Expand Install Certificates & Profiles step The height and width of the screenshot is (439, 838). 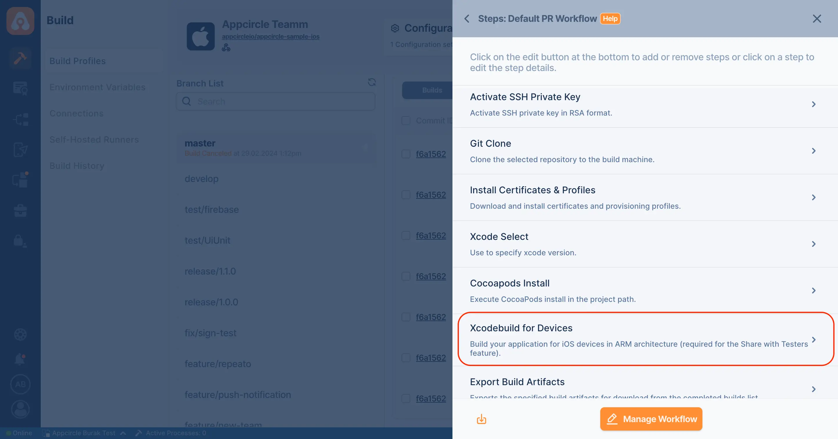click(814, 197)
